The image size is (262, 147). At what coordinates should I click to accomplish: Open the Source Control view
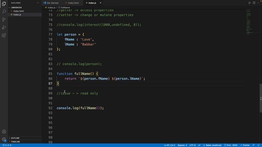tap(4, 20)
